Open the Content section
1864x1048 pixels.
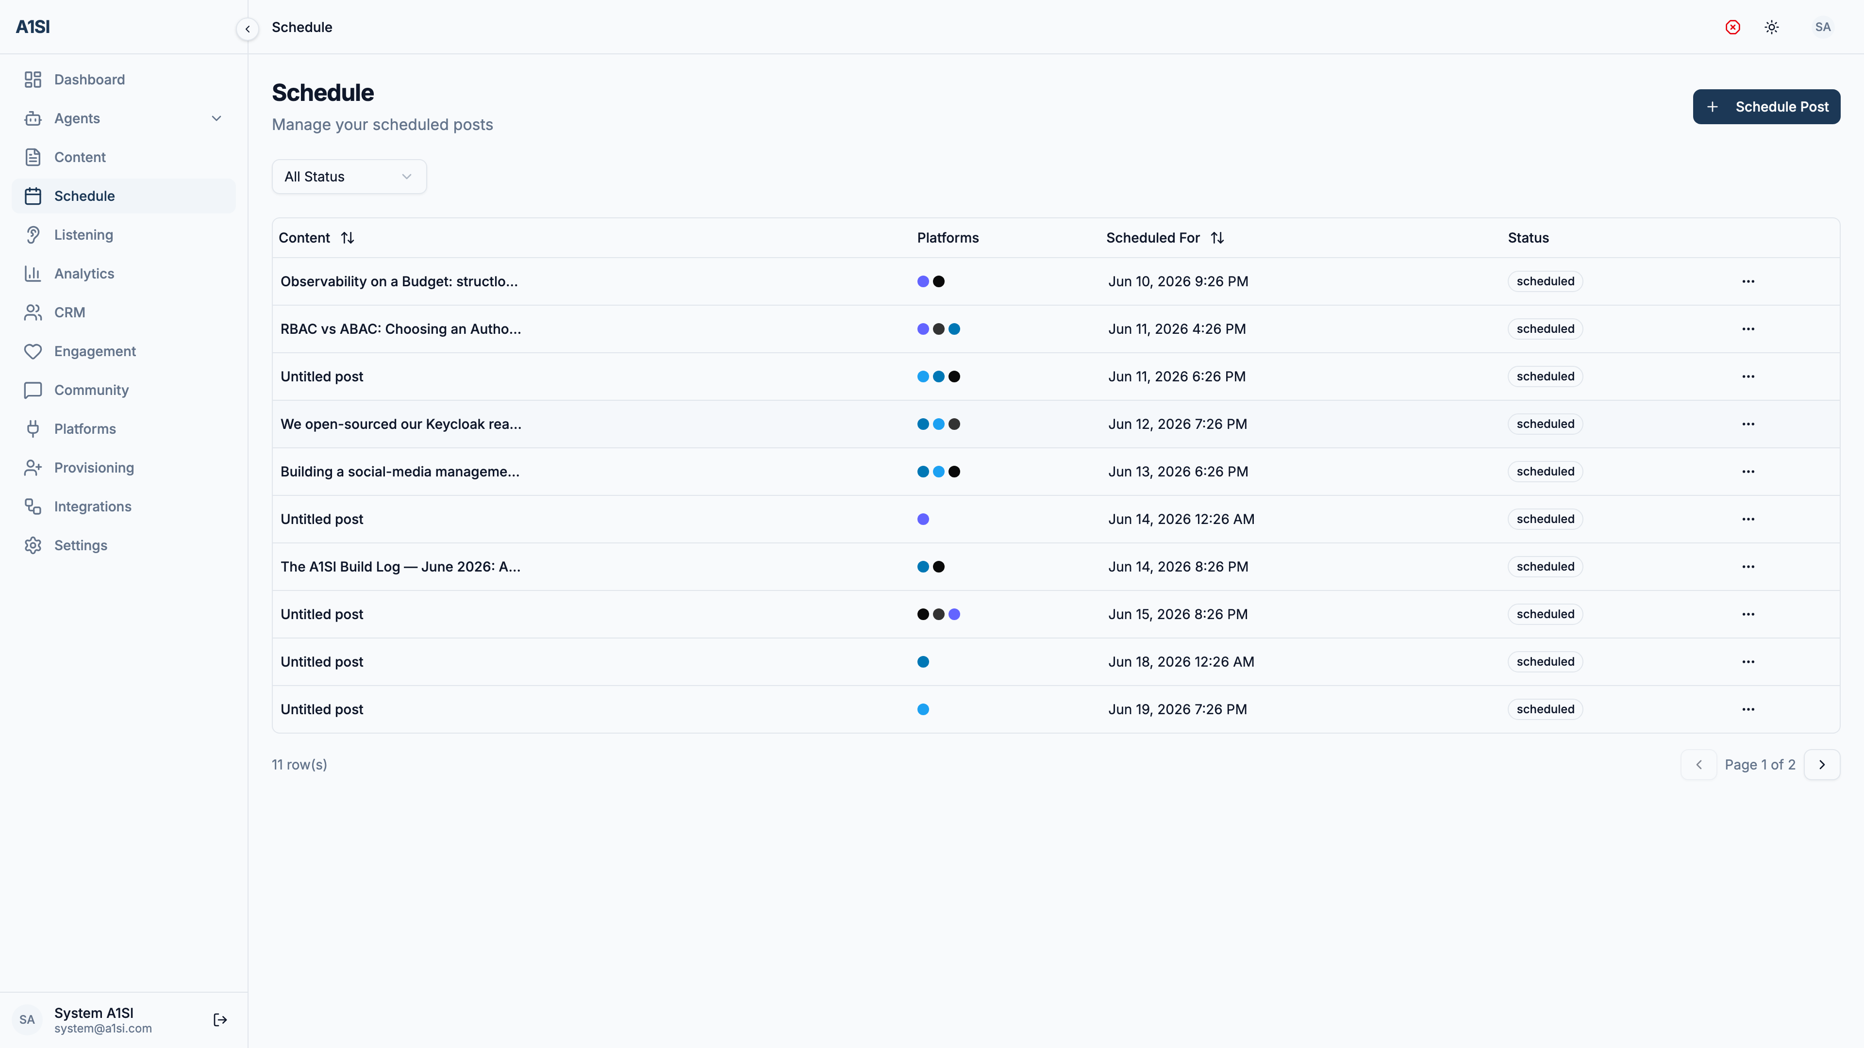[124, 157]
